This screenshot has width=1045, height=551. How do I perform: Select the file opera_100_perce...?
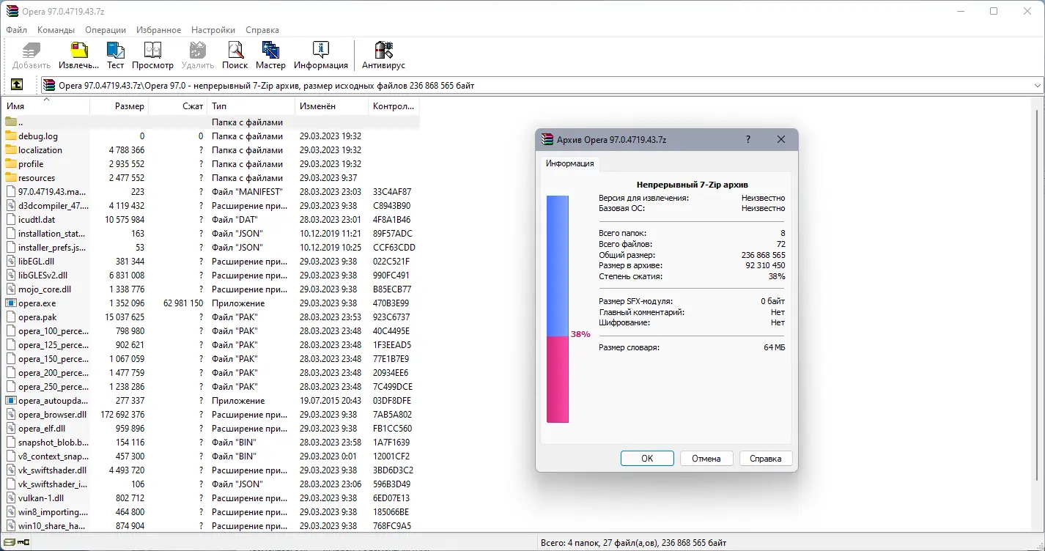click(53, 330)
